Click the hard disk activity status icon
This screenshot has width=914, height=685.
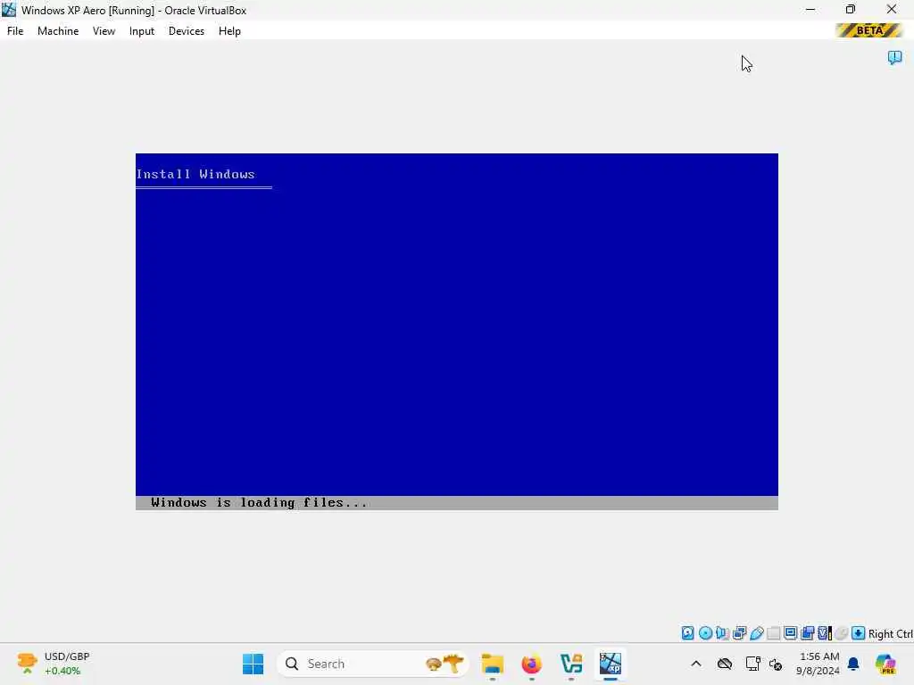click(688, 633)
